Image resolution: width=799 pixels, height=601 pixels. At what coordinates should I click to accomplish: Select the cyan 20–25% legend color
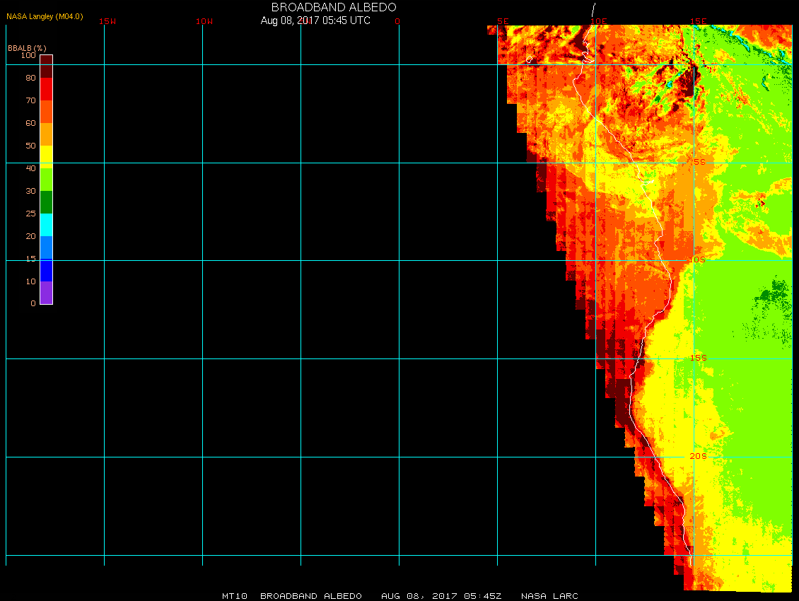click(x=46, y=225)
